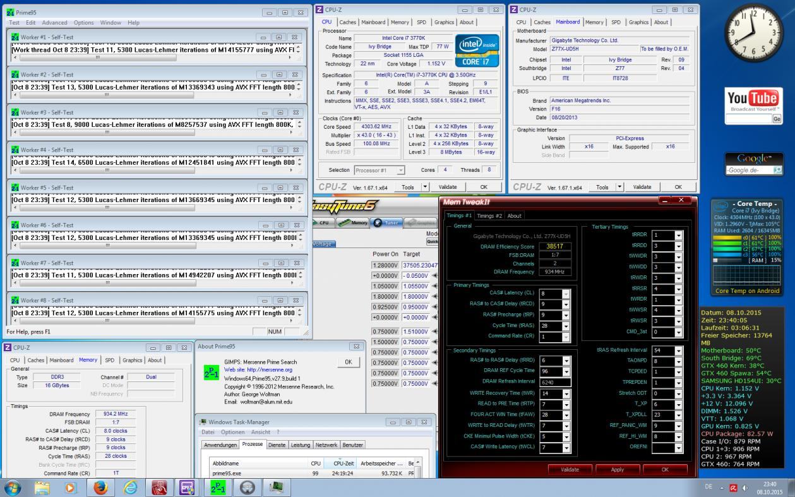
Task: Click Validate button in MemTweakIt
Action: point(570,469)
